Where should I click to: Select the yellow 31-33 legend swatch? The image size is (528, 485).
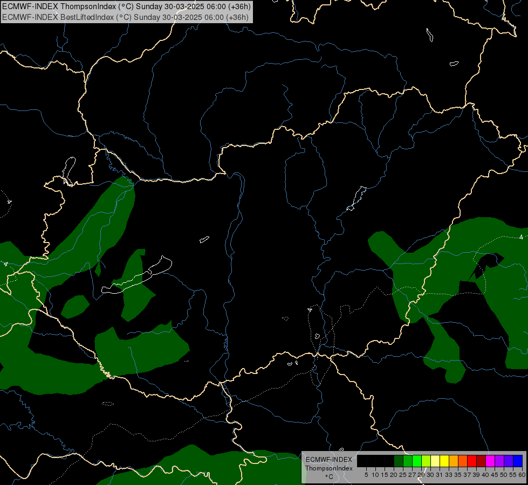coord(444,461)
